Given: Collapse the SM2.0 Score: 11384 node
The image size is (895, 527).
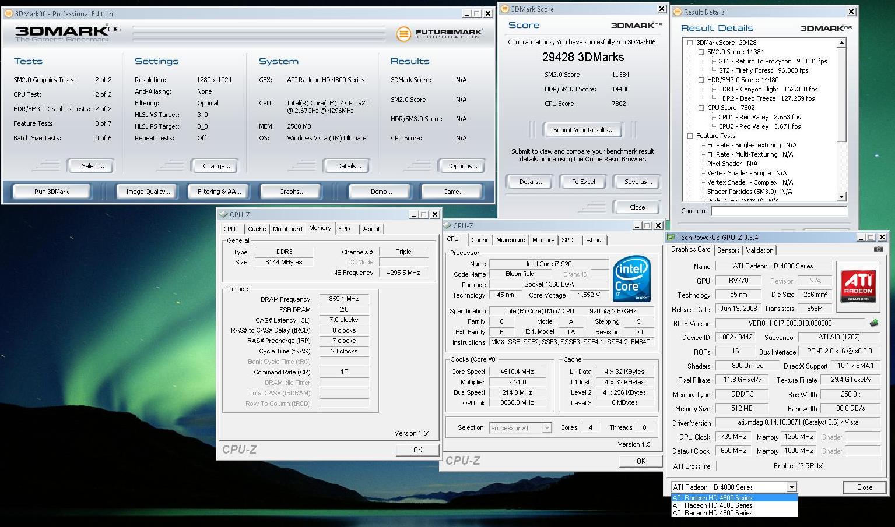Looking at the screenshot, I should (701, 52).
